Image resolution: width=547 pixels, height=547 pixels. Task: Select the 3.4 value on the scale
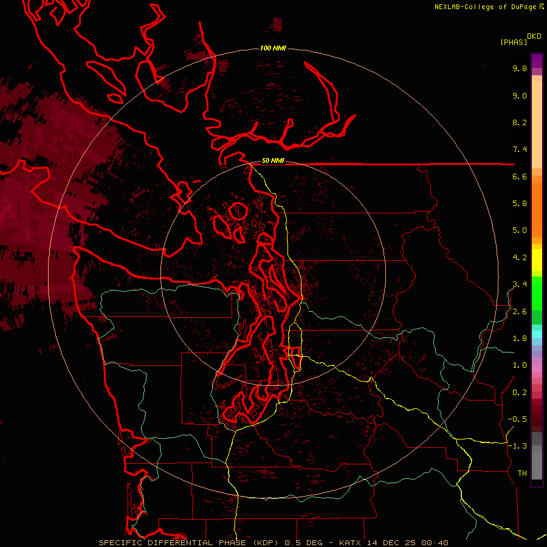click(x=520, y=284)
